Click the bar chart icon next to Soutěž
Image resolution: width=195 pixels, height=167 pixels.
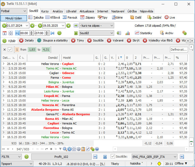pos(127,33)
